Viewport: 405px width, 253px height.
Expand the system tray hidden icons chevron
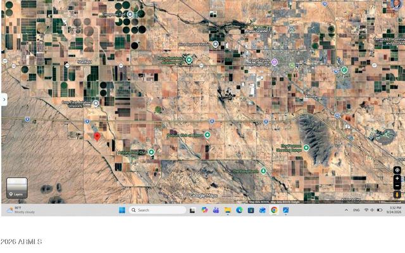[x=346, y=210]
